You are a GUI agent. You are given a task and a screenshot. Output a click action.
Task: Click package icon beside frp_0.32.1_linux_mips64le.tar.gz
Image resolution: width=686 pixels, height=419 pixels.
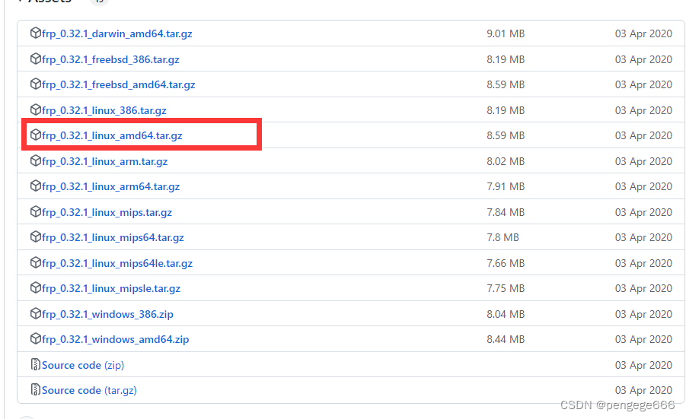(x=36, y=262)
